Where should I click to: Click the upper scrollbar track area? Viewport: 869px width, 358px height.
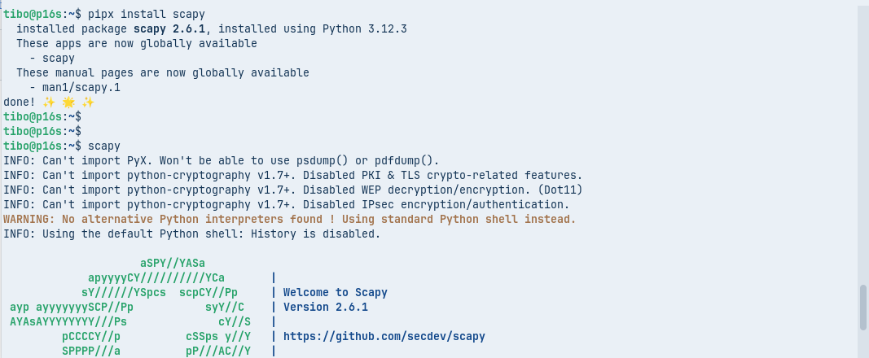tap(863, 122)
